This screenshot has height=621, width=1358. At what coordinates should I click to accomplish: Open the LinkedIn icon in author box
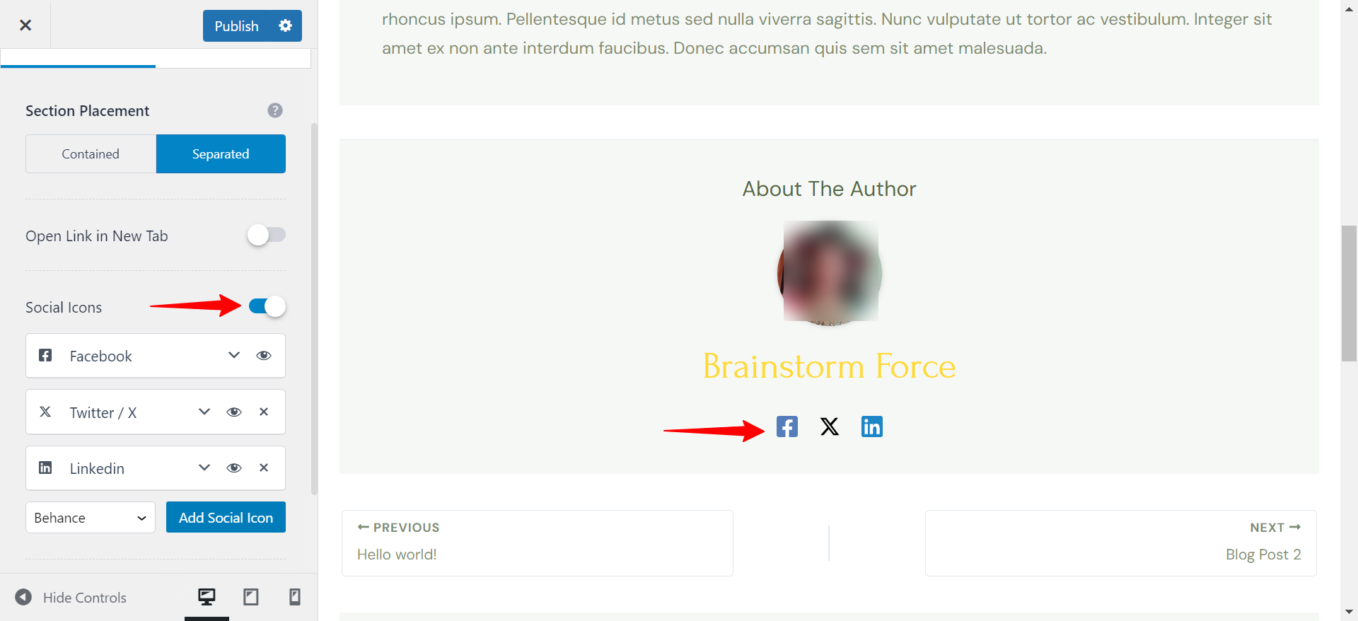coord(872,426)
